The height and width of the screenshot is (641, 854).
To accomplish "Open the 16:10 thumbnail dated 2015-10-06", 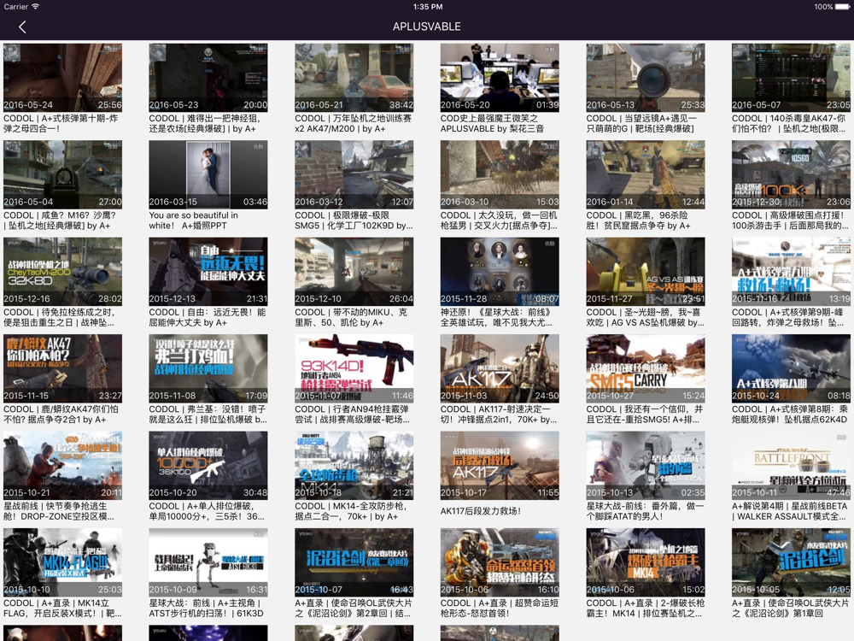I will click(x=500, y=562).
